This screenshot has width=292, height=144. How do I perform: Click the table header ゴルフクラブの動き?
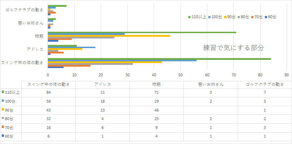[265, 84]
